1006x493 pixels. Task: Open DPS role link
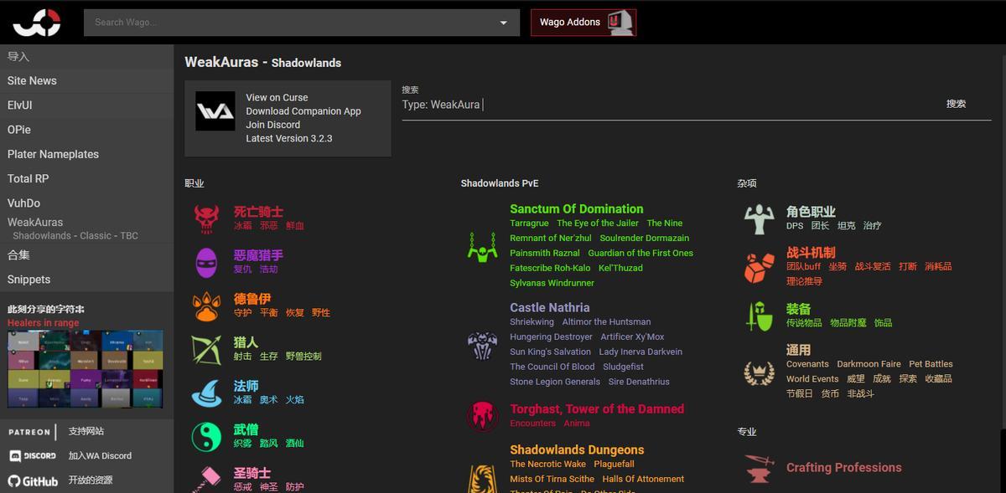point(795,226)
